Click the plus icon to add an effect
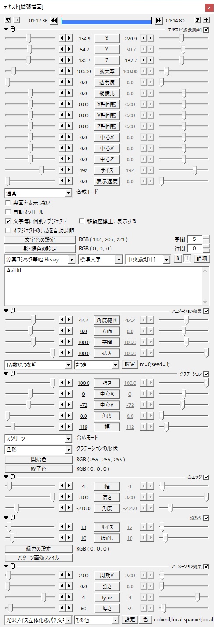 pos(206,20)
